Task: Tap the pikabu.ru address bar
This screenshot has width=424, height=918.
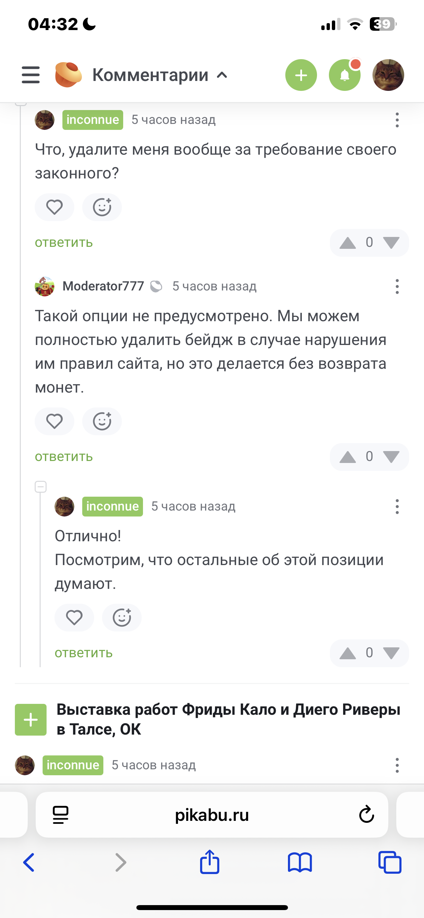Action: click(212, 815)
